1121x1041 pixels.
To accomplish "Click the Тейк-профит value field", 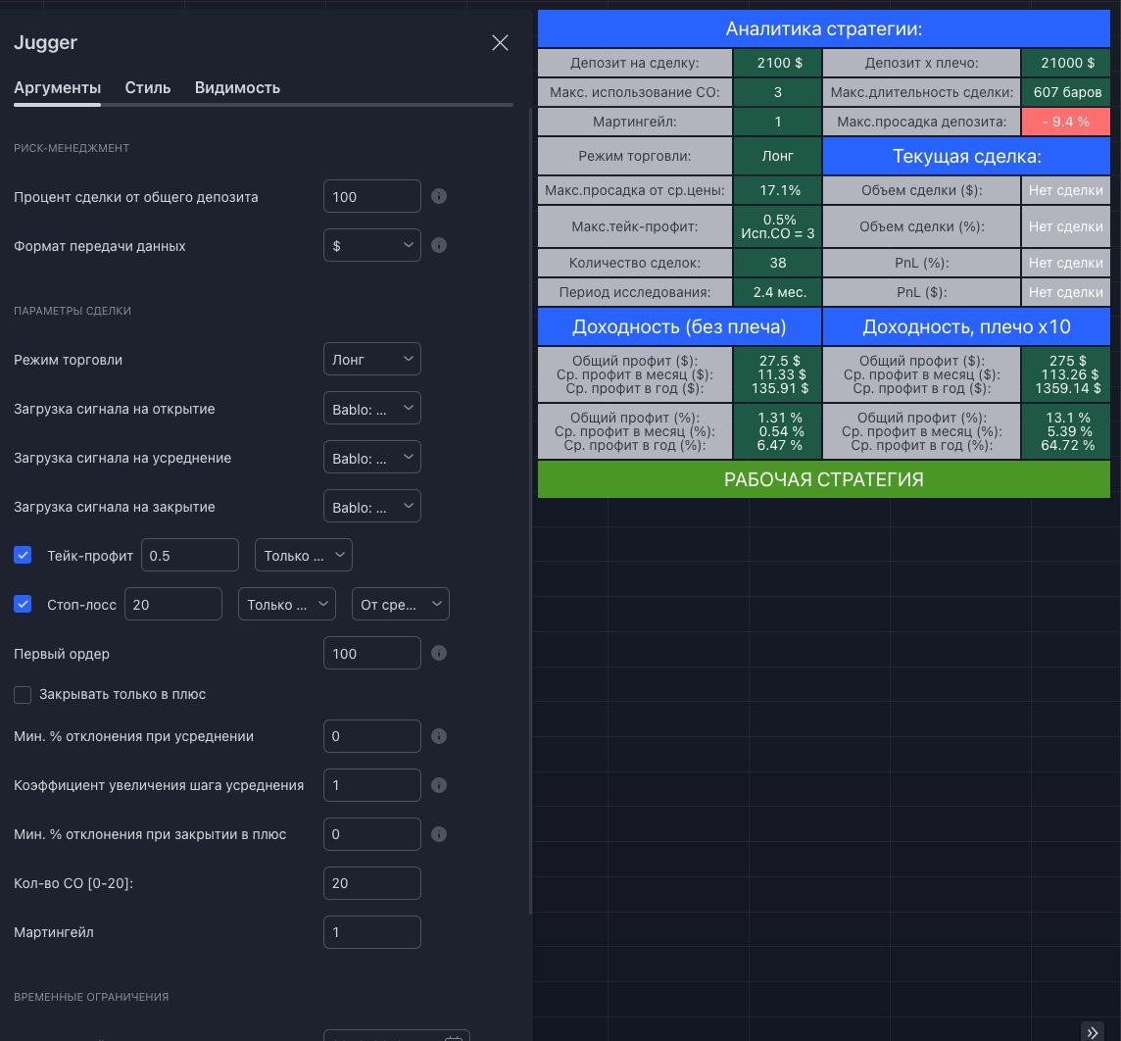I will (190, 555).
